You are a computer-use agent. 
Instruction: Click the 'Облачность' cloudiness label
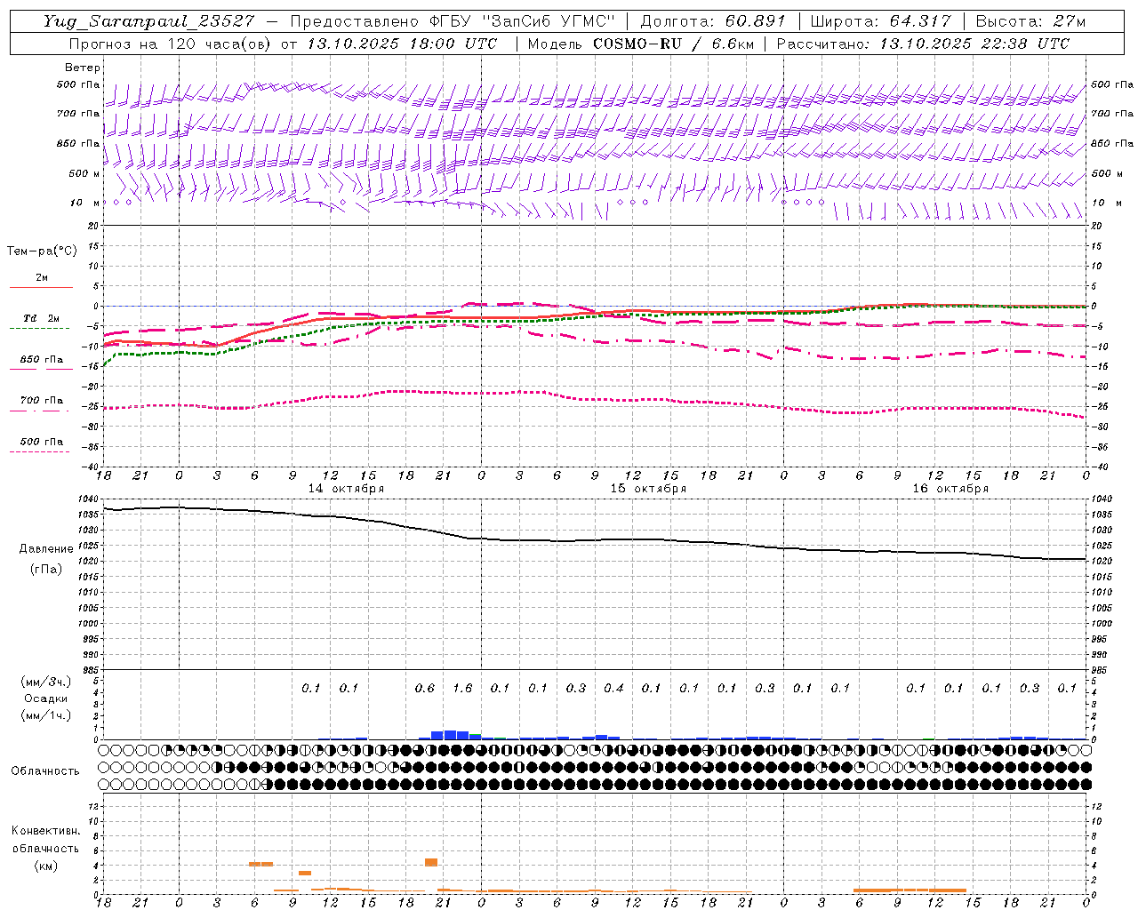(45, 771)
